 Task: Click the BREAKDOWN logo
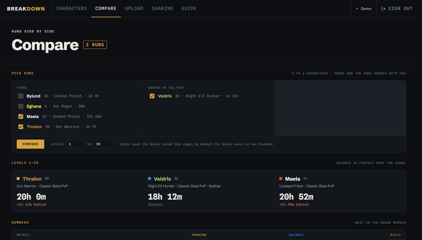pyautogui.click(x=26, y=9)
